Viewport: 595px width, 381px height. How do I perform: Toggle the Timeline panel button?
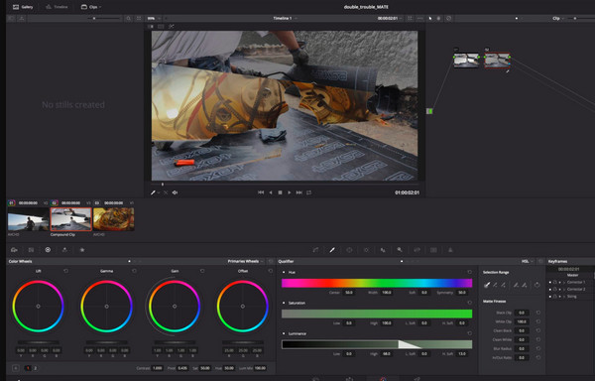(x=57, y=7)
